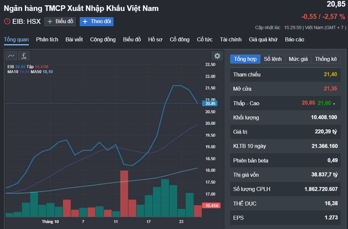Select Giá quá khứ tab
Image resolution: width=348 pixels, height=229 pixels.
263,39
